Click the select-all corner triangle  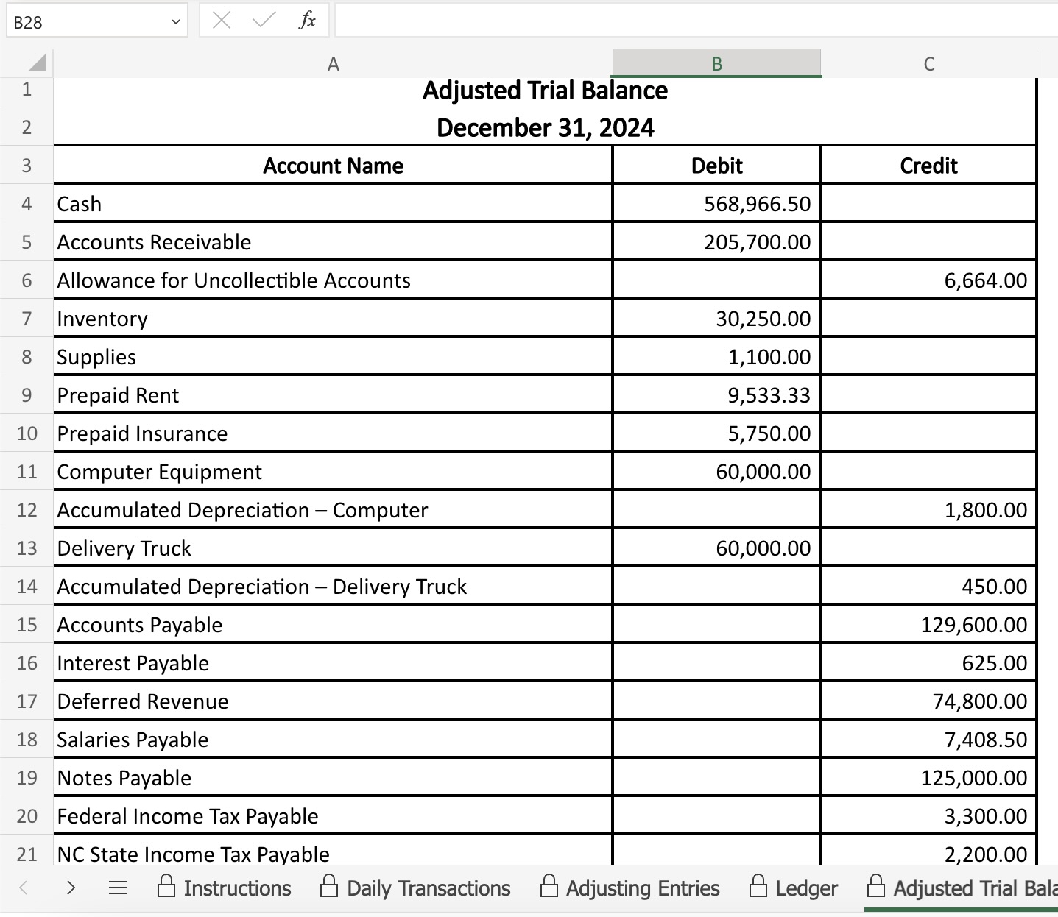pyautogui.click(x=38, y=63)
